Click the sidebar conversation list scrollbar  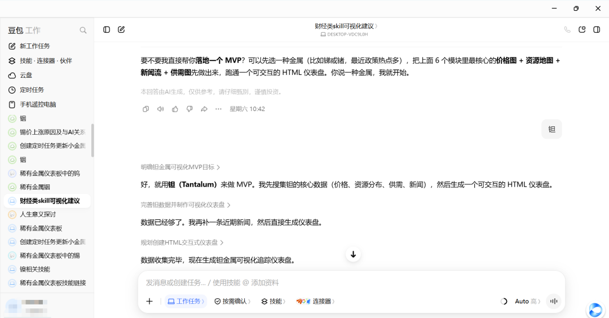click(x=92, y=140)
